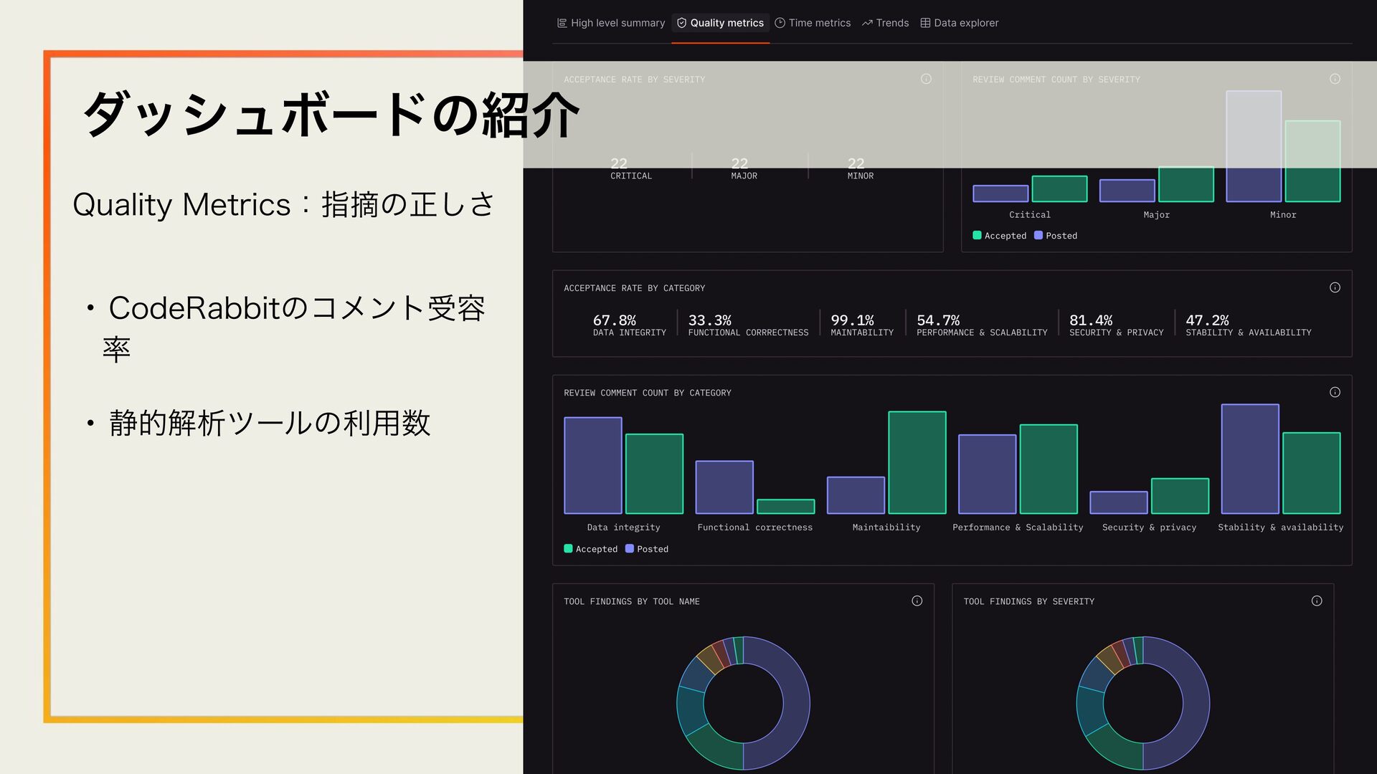Click info icon on Acceptance Rate by Severity

[926, 79]
